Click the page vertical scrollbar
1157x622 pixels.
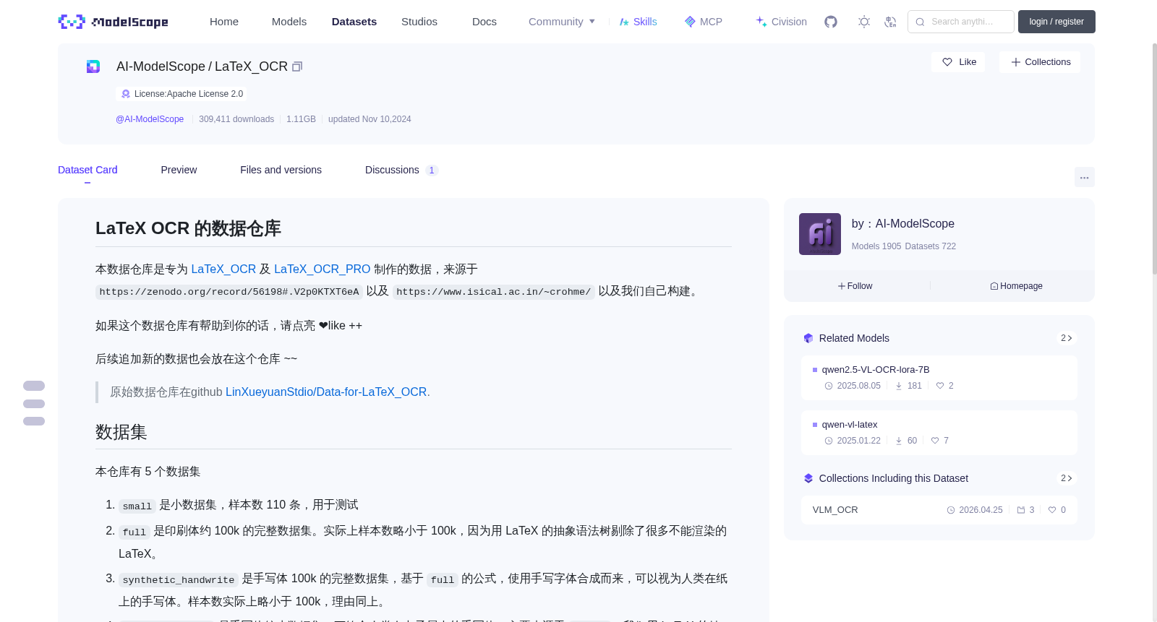tap(1154, 159)
